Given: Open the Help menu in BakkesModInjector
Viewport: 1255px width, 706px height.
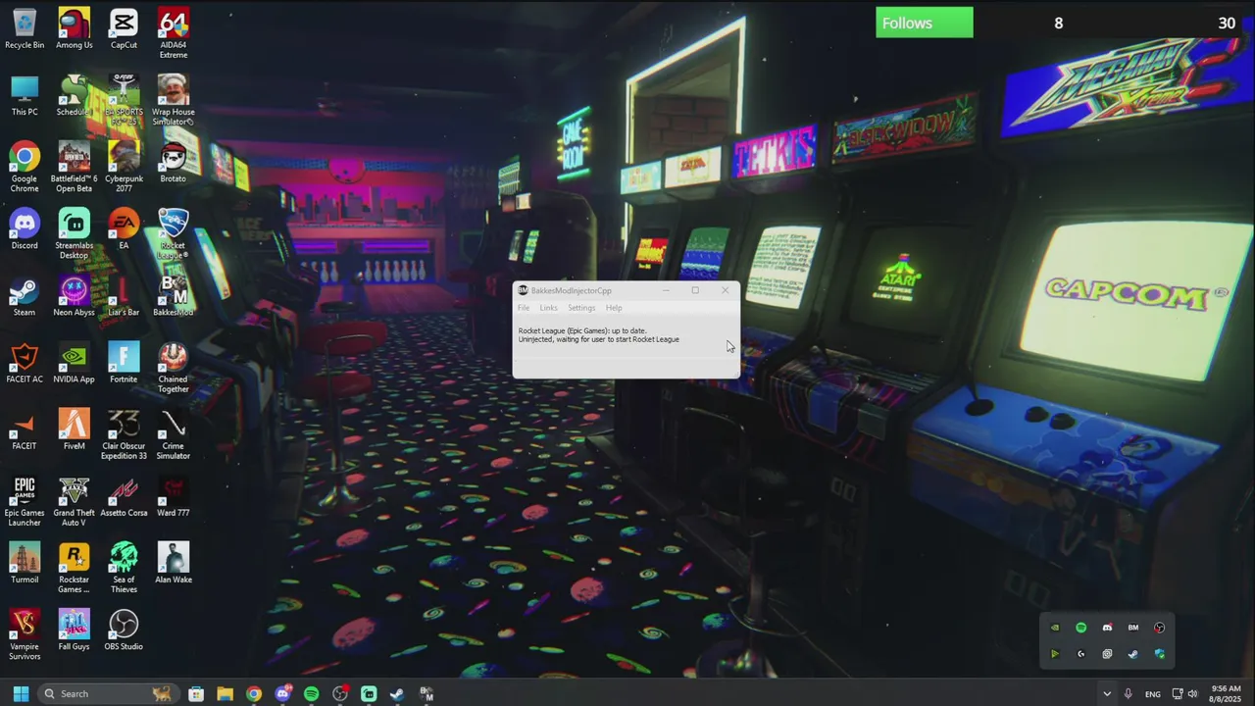Looking at the screenshot, I should tap(614, 308).
